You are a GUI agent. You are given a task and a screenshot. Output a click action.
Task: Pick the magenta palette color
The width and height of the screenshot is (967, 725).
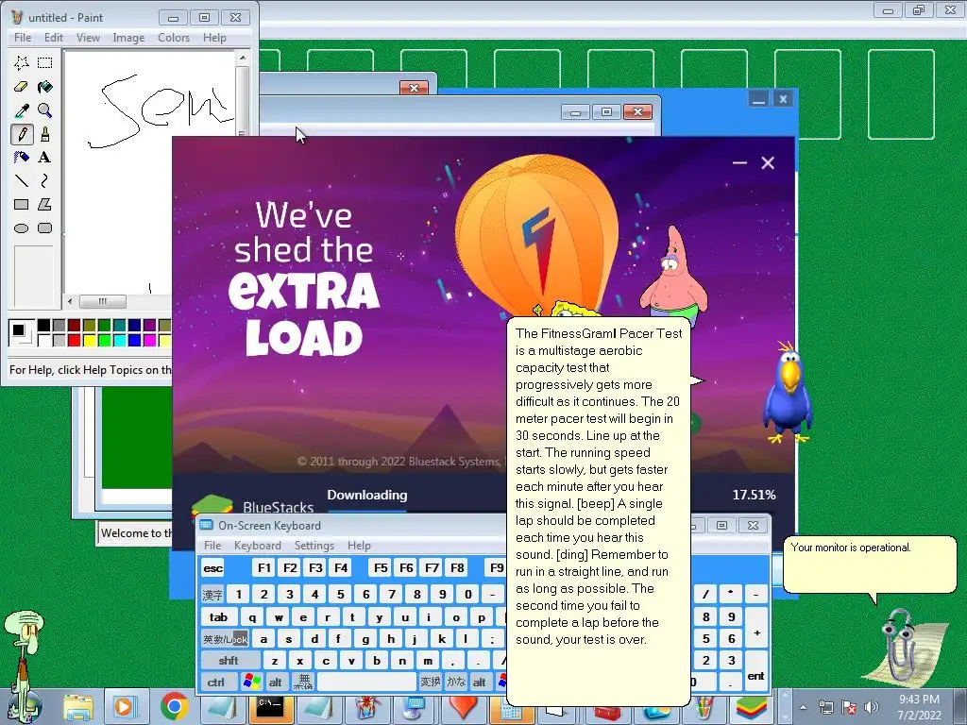click(150, 340)
